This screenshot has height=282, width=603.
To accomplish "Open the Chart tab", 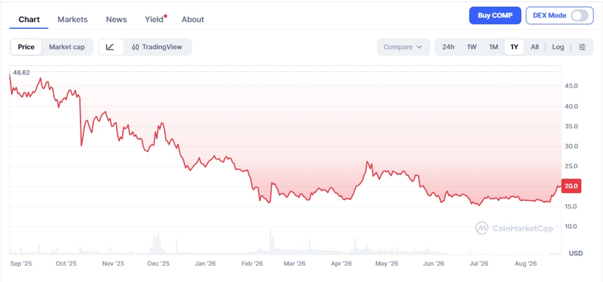I will pyautogui.click(x=30, y=19).
